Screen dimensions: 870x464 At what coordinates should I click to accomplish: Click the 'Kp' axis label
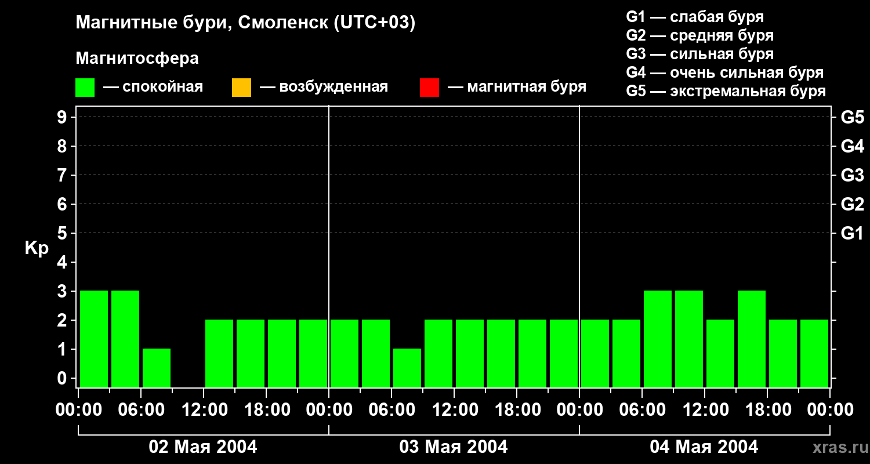point(37,248)
